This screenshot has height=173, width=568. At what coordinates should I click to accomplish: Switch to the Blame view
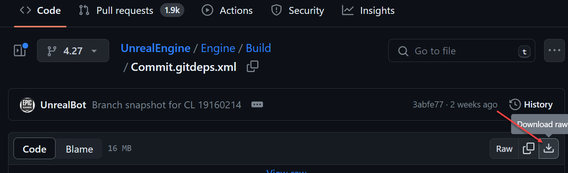(79, 149)
